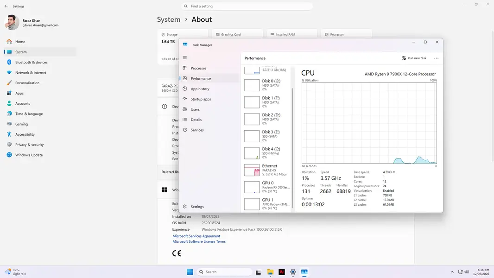494x278 pixels.
Task: Expand hidden system tray icons chevron
Action: pyautogui.click(x=452, y=272)
